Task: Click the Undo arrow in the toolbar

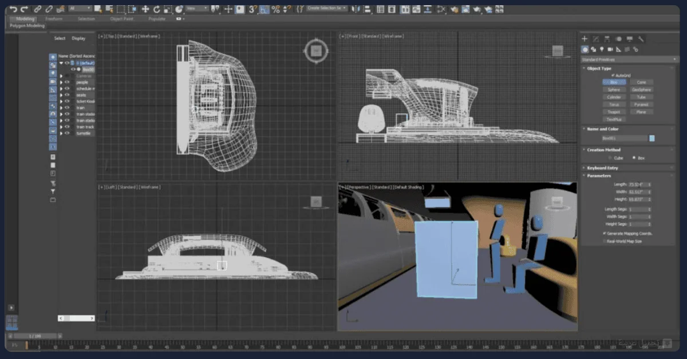Action: (x=13, y=9)
